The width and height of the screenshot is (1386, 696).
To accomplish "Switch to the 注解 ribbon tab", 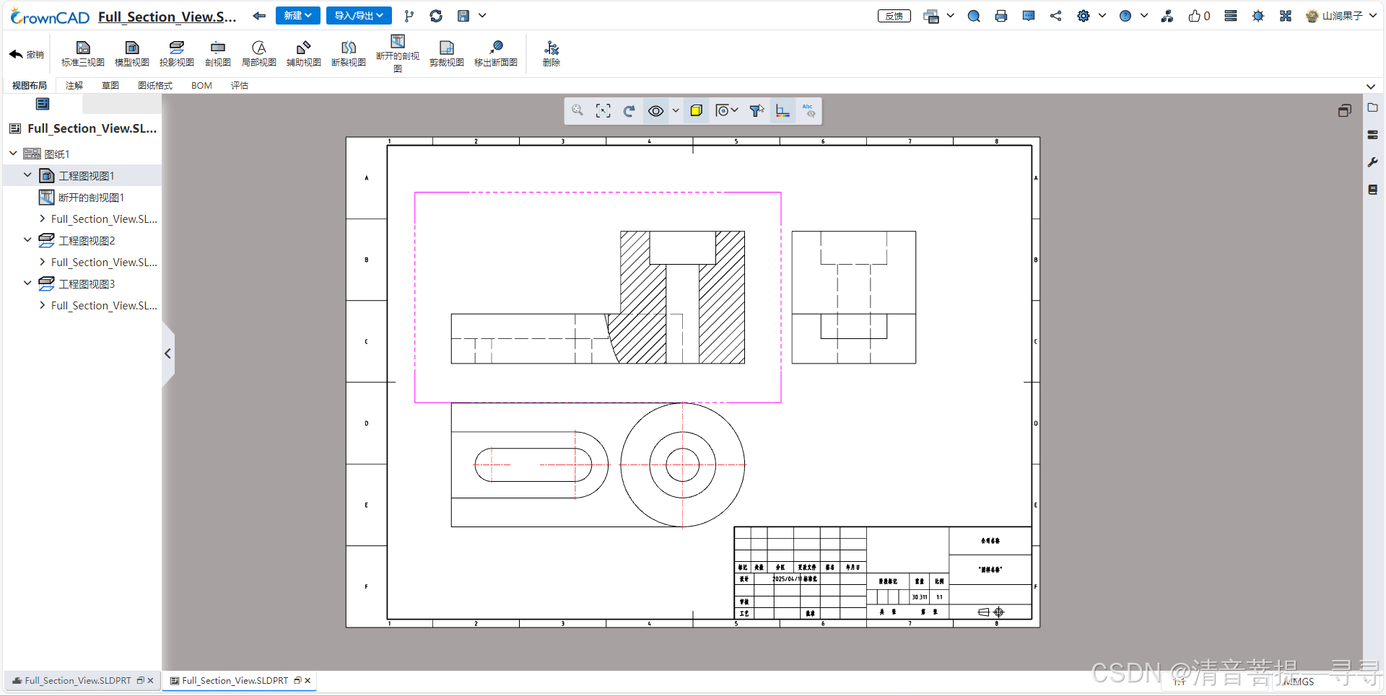I will point(74,85).
